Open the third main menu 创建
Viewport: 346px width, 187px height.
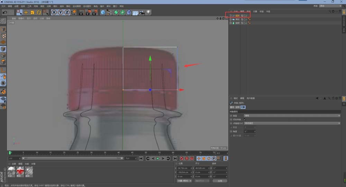[x=16, y=6]
